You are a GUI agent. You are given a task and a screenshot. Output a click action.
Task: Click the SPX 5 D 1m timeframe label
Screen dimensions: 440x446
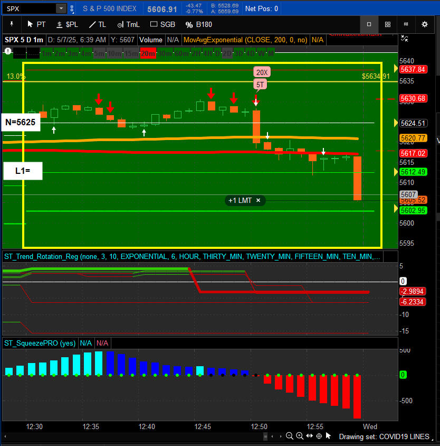coord(24,40)
